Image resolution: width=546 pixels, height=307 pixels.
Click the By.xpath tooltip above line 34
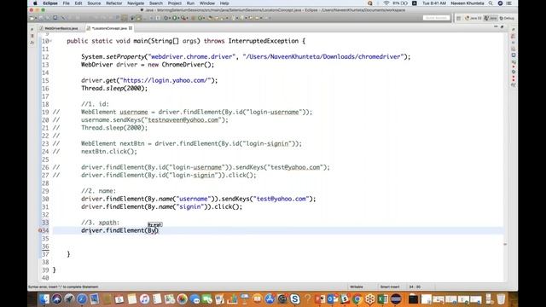coord(155,224)
